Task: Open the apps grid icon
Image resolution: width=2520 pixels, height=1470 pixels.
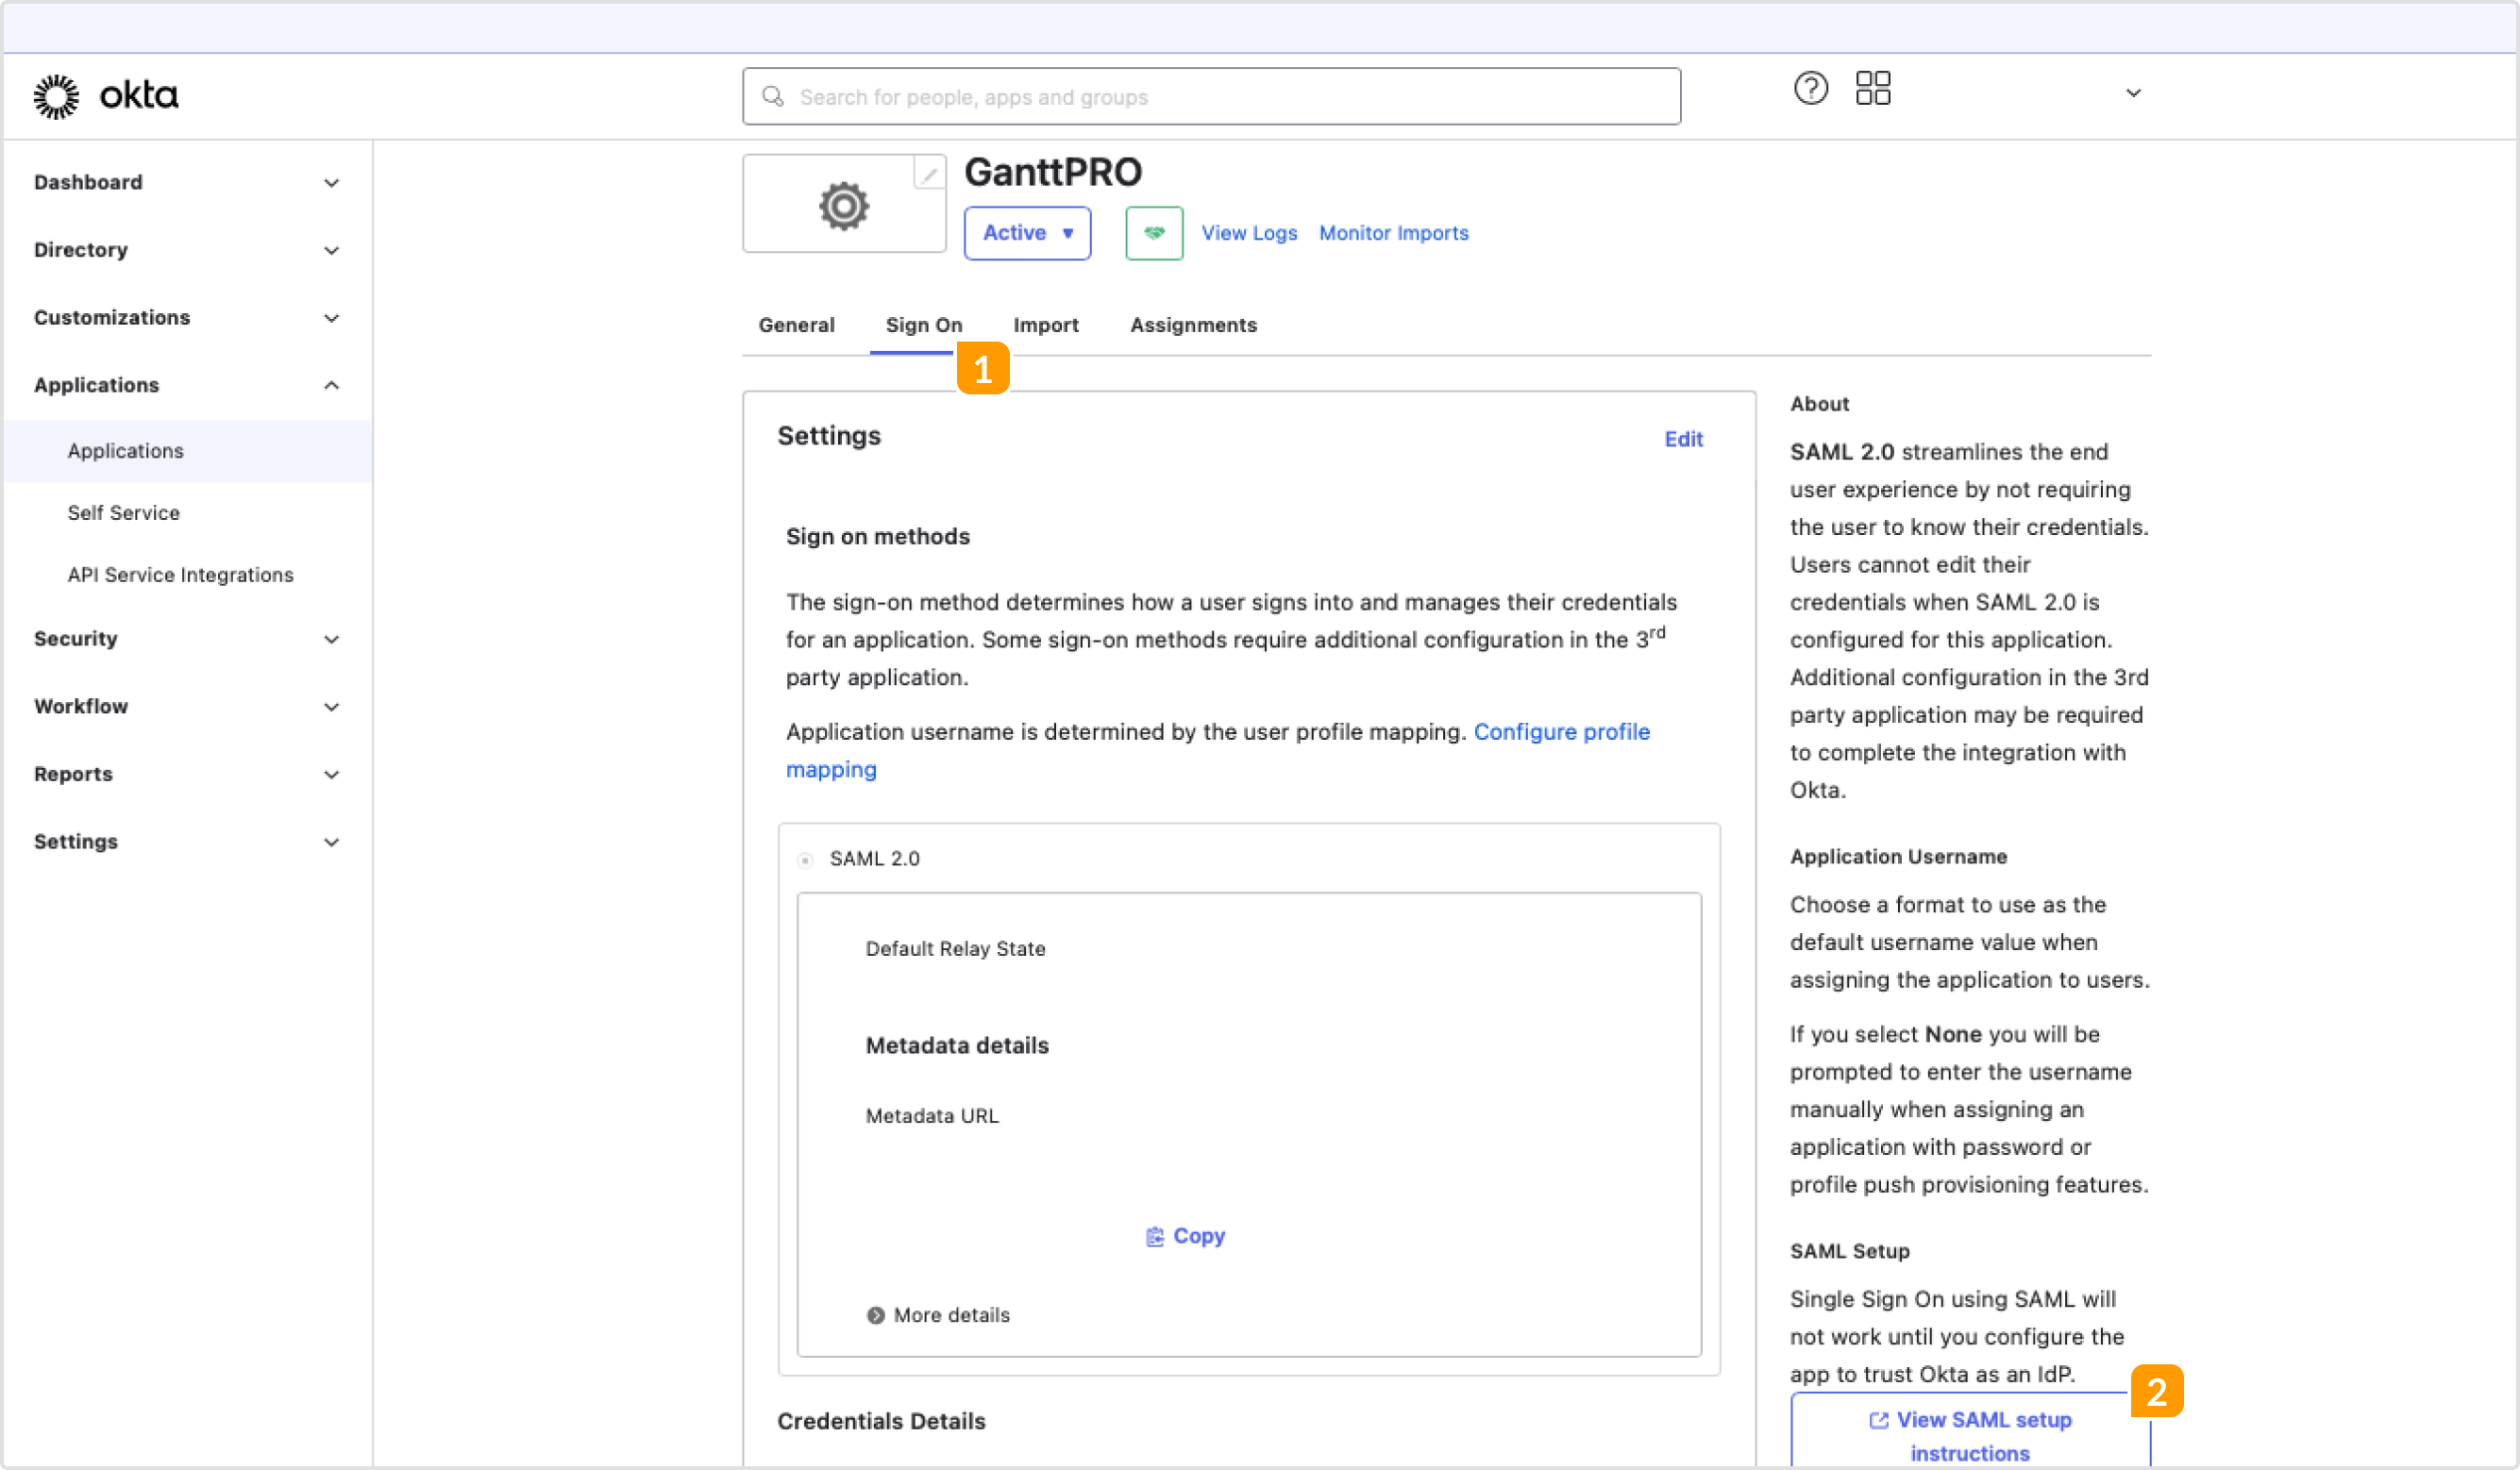Action: click(x=1874, y=89)
